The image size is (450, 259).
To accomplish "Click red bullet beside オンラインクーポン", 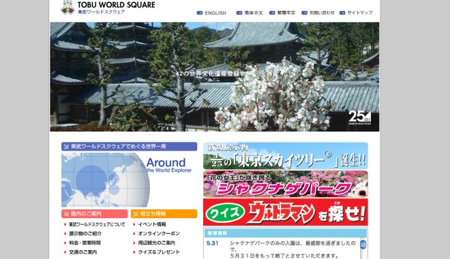I will pyautogui.click(x=134, y=234).
